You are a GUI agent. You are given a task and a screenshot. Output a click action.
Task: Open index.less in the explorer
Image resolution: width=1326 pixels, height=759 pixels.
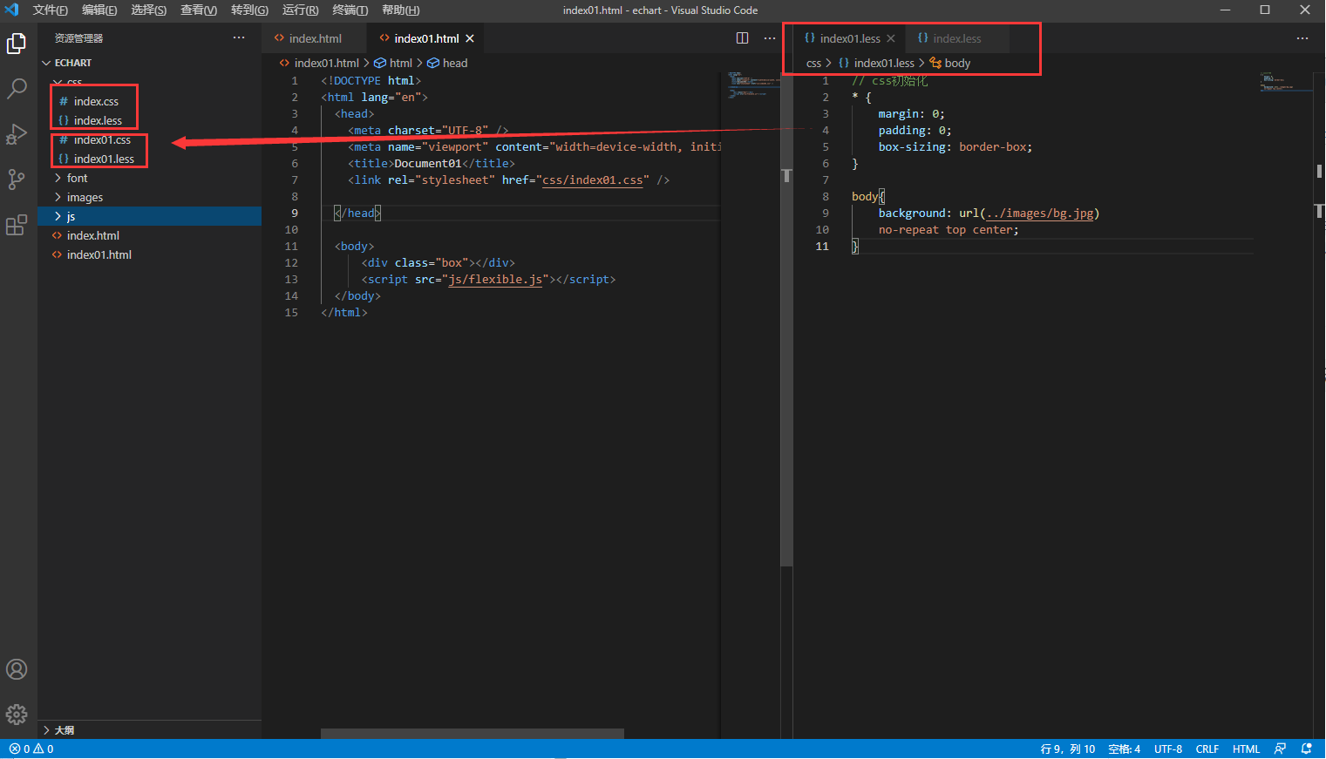(98, 120)
